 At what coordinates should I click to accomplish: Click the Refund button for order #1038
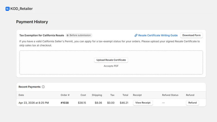[192, 103]
